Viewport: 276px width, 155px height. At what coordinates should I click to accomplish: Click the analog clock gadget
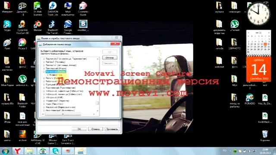(258, 14)
